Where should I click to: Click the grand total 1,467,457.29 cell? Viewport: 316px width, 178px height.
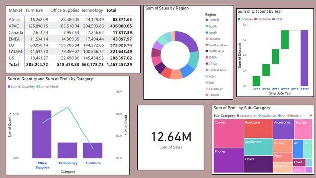(119, 65)
